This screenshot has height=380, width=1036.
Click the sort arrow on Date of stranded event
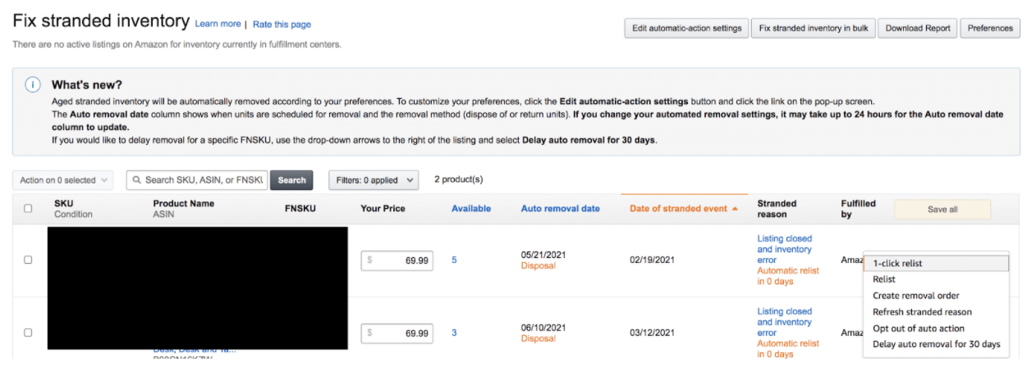pyautogui.click(x=735, y=209)
